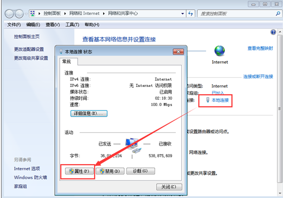Click the refresh button next to address bar
The image size is (283, 198).
point(191,13)
